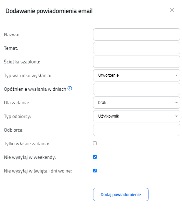The image size is (182, 211).
Task: Expand the Dla zadania dropdown
Action: tap(136, 103)
